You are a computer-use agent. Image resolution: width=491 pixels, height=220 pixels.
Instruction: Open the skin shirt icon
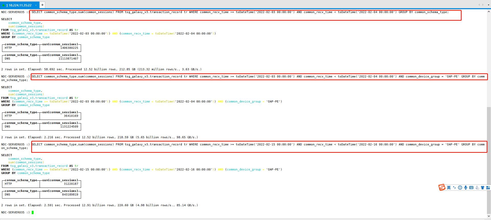(483, 188)
